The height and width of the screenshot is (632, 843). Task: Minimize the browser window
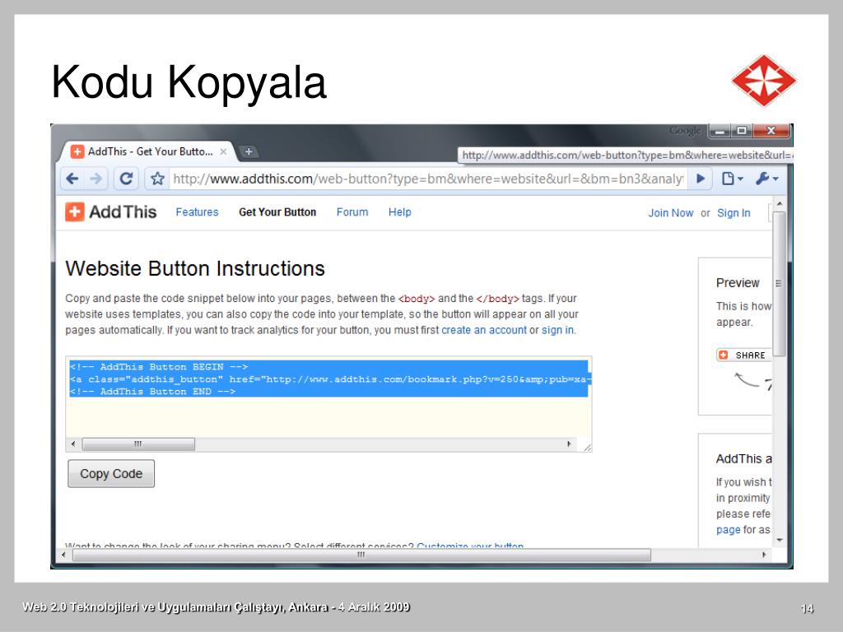coord(720,131)
